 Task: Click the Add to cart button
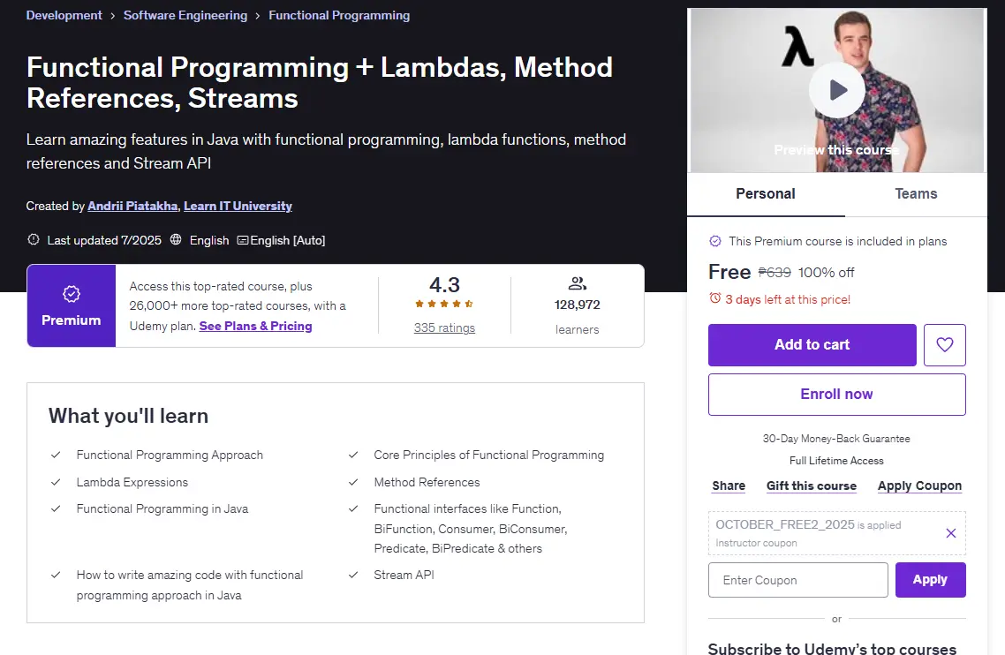tap(812, 345)
